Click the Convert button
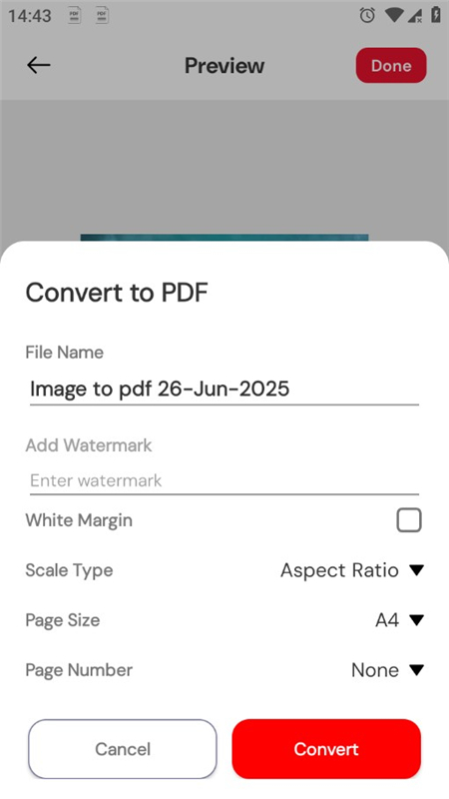The image size is (449, 799). 326,748
